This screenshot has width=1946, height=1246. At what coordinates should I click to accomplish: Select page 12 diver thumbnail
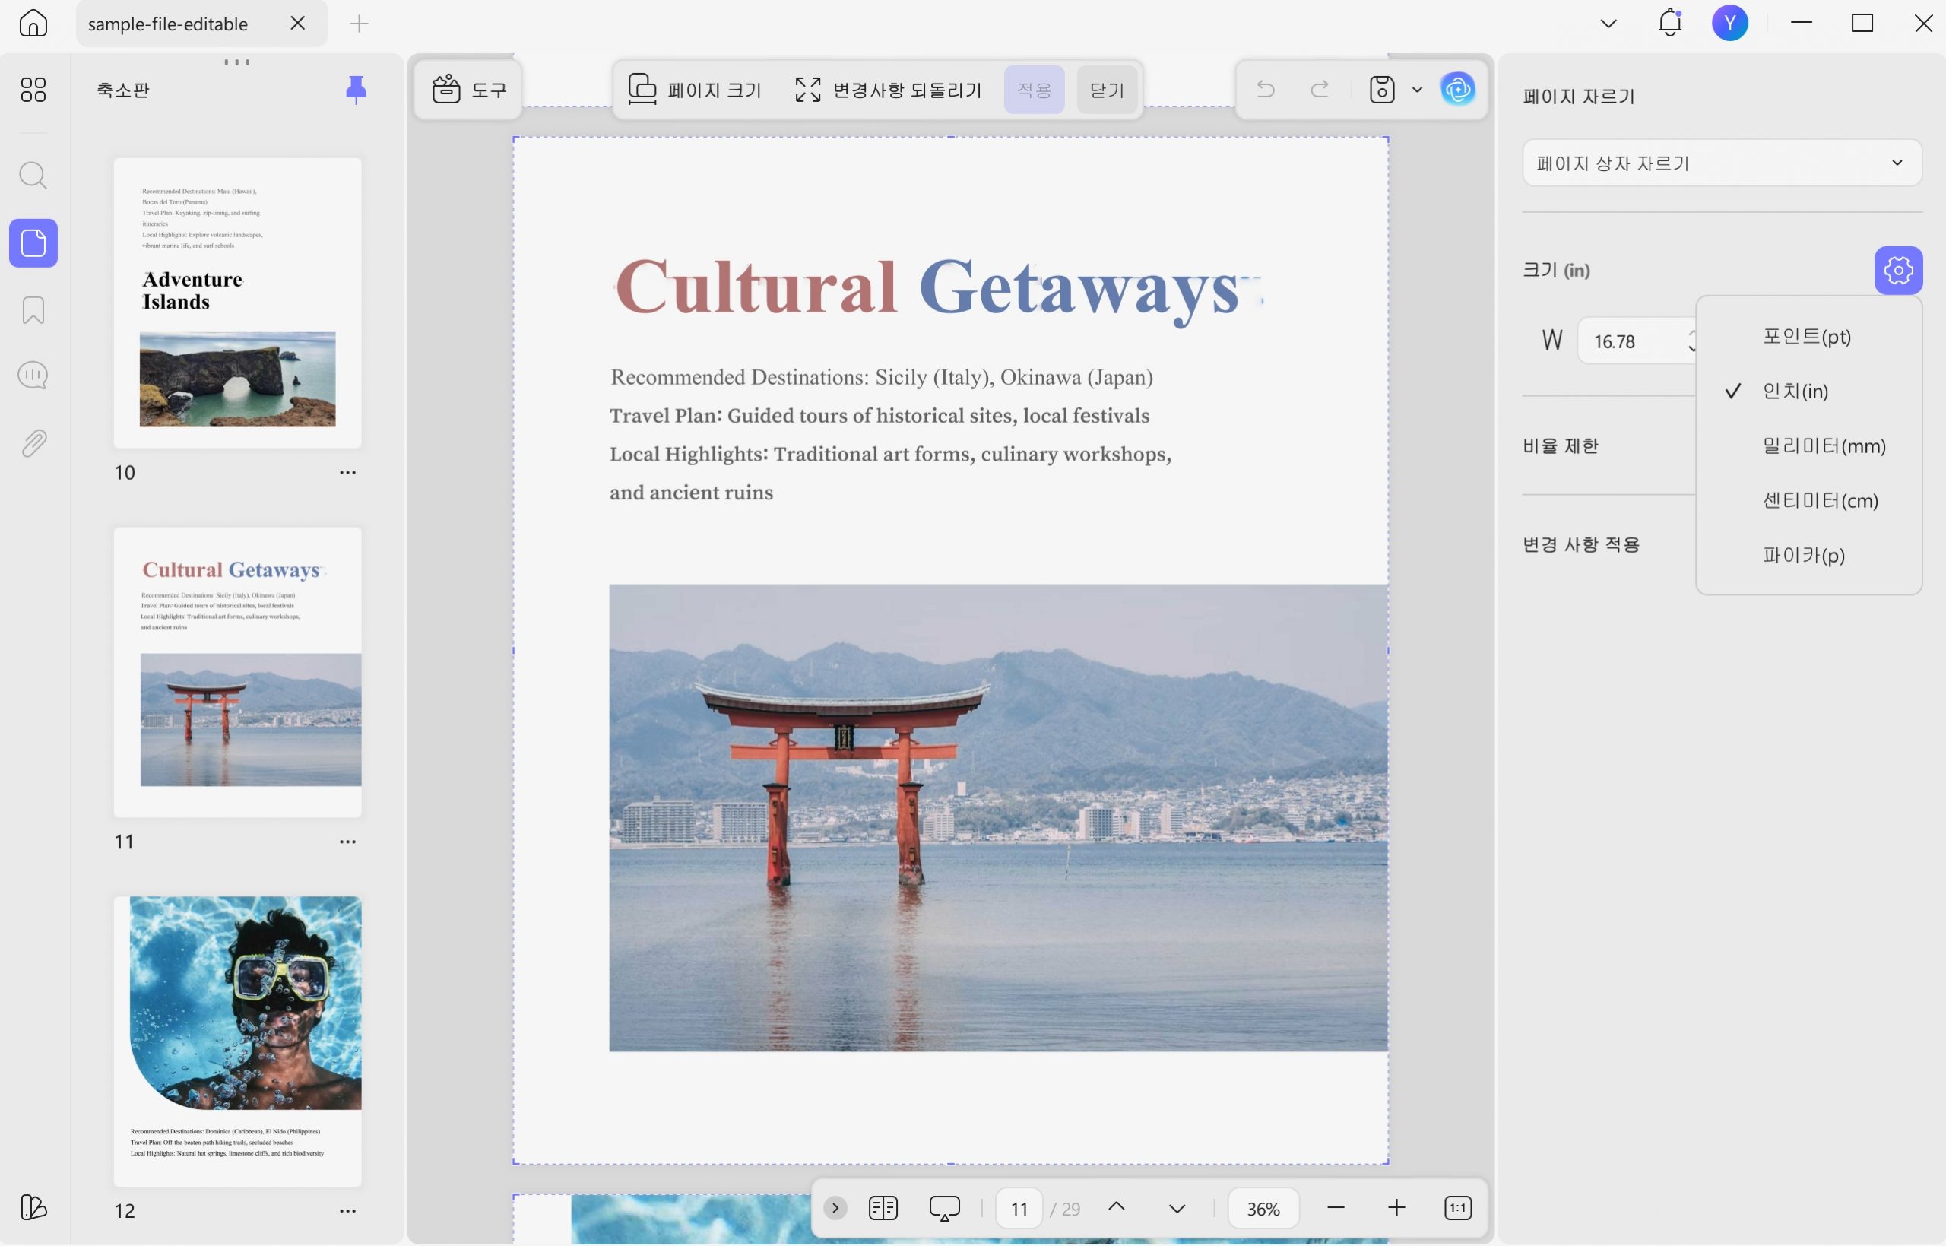coord(237,1042)
